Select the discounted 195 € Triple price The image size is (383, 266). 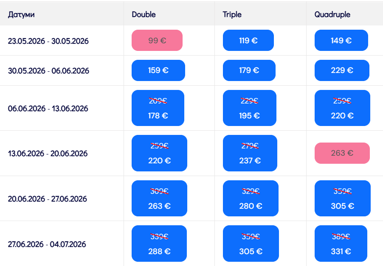(249, 108)
